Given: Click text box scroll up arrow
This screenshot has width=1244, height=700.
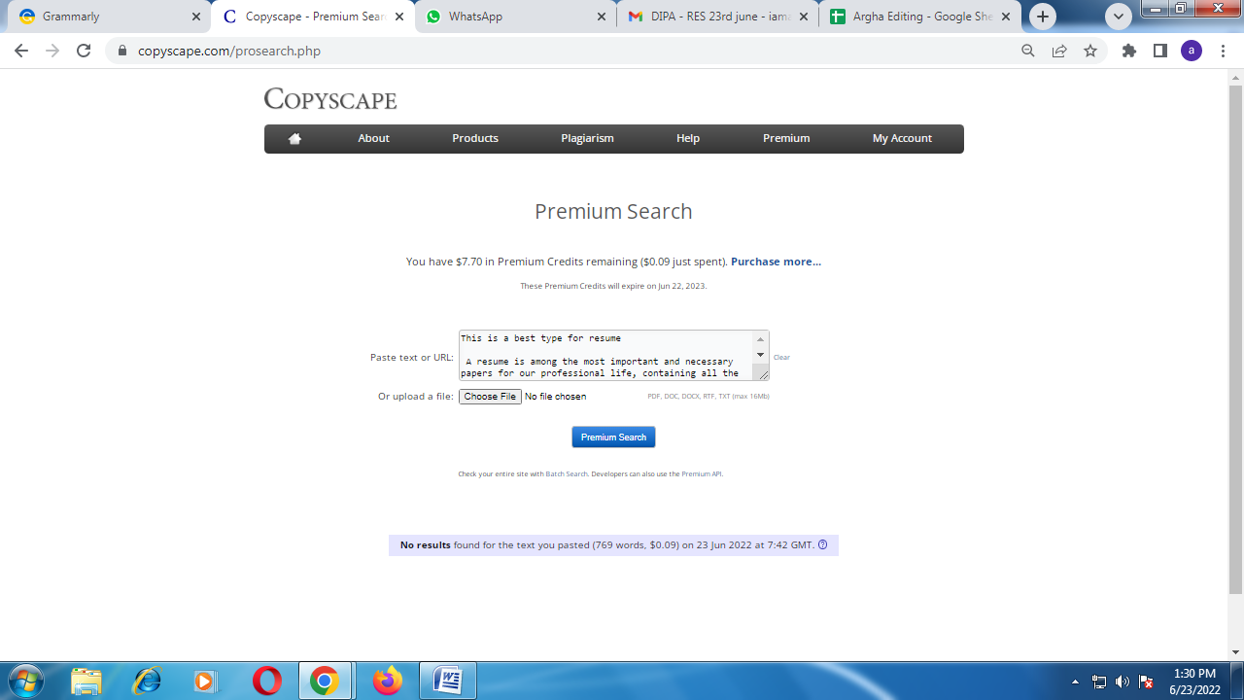Looking at the screenshot, I should 760,339.
